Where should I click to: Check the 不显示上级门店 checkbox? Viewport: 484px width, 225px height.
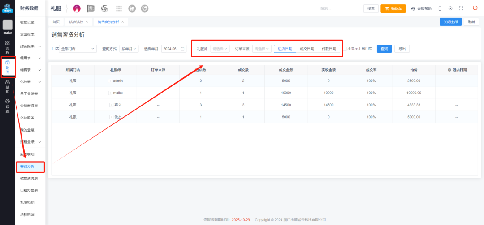tap(346, 48)
